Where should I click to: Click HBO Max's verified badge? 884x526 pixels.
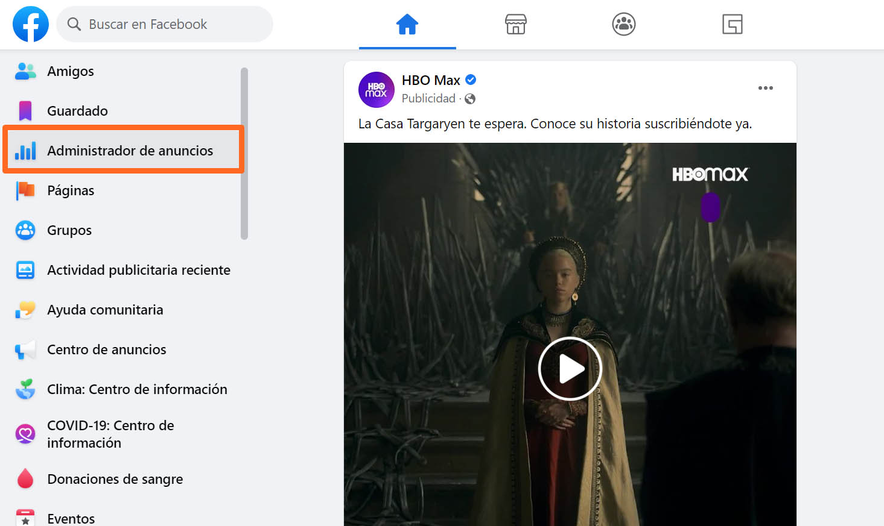470,80
